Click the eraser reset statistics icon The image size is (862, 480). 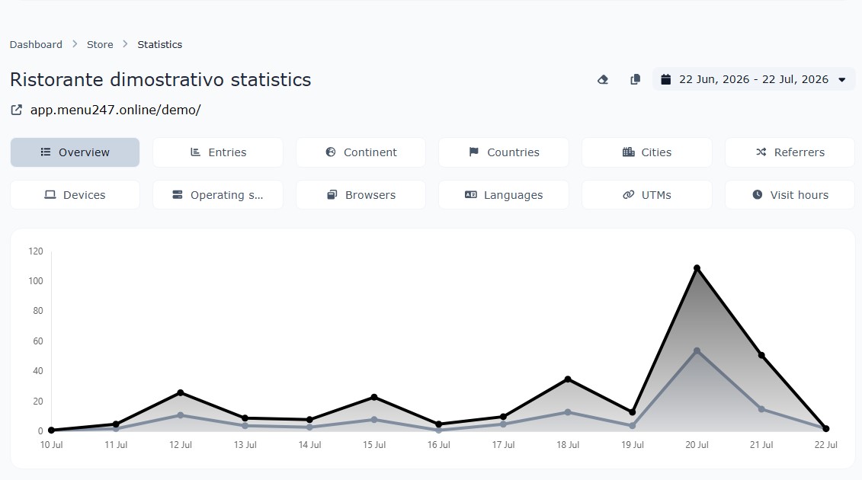click(603, 80)
